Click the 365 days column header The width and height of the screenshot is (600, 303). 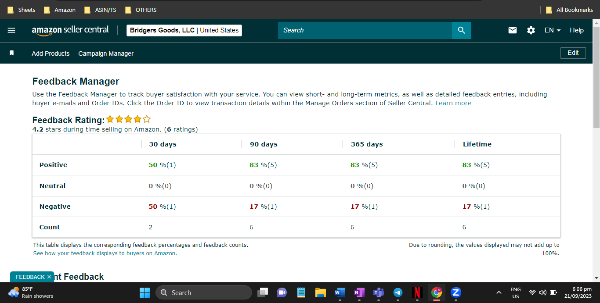click(x=367, y=144)
